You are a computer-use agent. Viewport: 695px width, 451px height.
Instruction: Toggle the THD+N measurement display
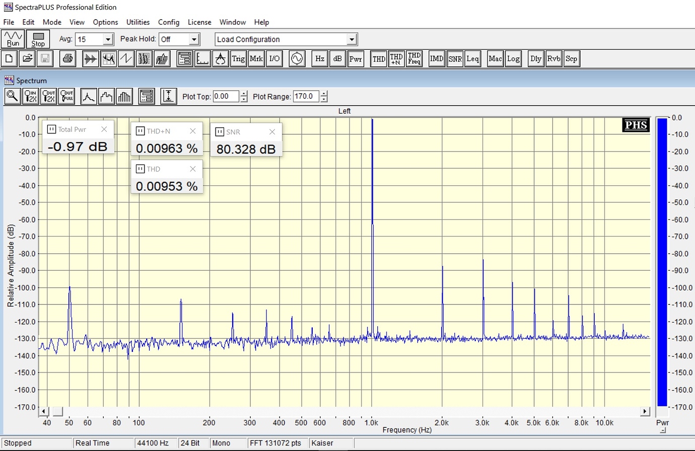(396, 59)
